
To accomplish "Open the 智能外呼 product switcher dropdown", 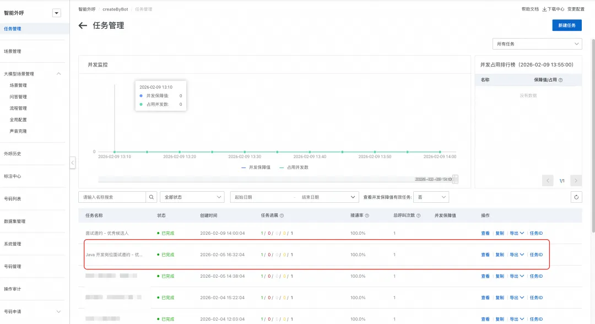I will (x=57, y=13).
